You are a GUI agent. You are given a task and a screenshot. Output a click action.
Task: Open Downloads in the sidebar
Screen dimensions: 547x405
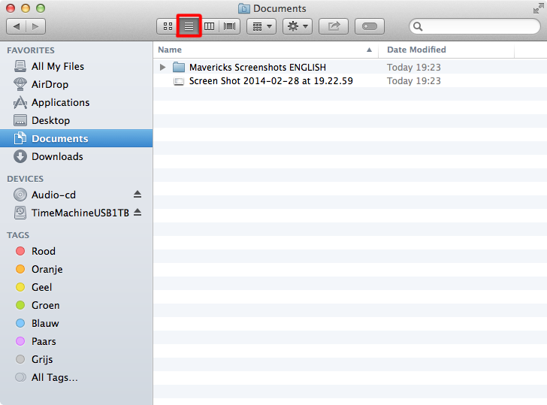[x=76, y=156]
